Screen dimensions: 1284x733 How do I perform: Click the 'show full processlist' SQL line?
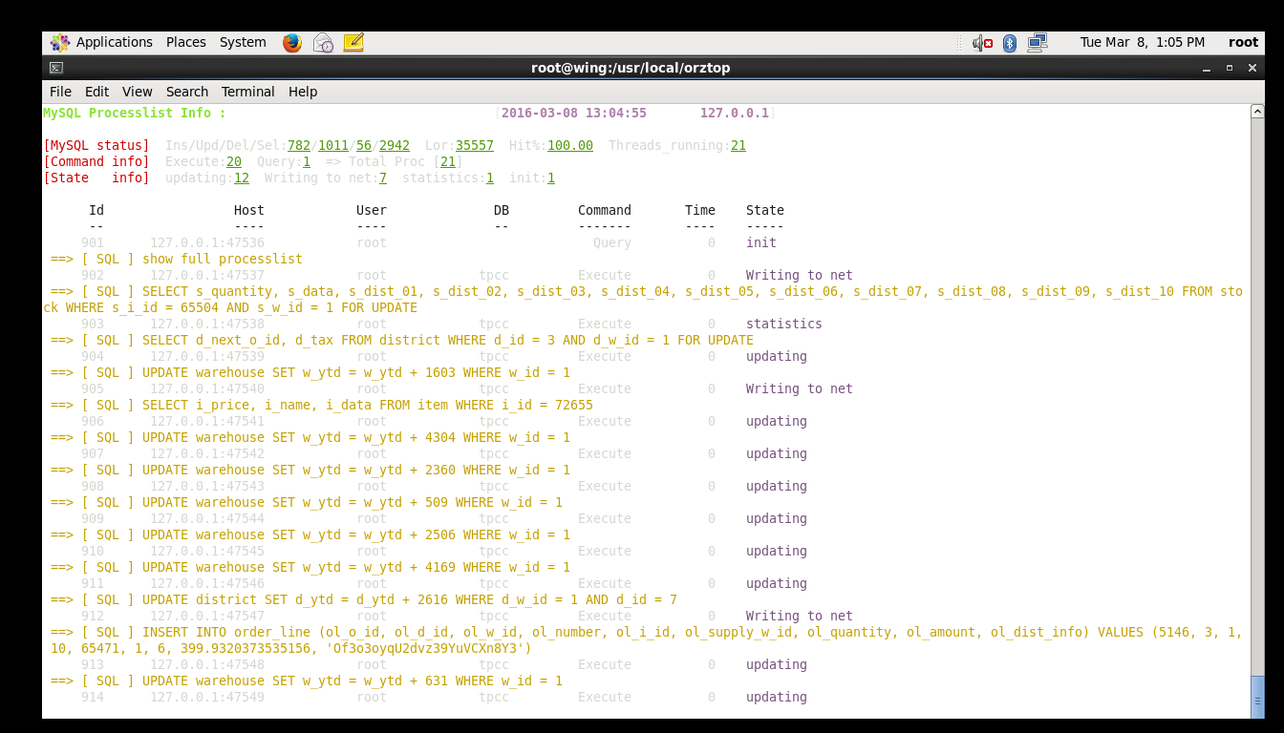[177, 259]
